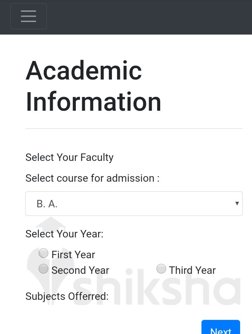
Task: Click the divider line below the heading
Action: [x=134, y=127]
